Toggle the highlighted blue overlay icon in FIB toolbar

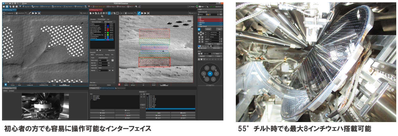click(x=109, y=13)
